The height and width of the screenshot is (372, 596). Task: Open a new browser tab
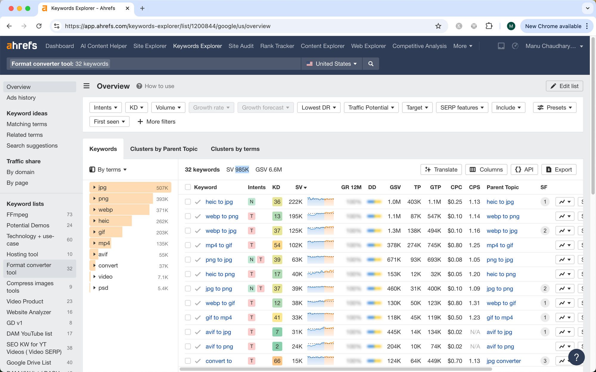coord(142,8)
